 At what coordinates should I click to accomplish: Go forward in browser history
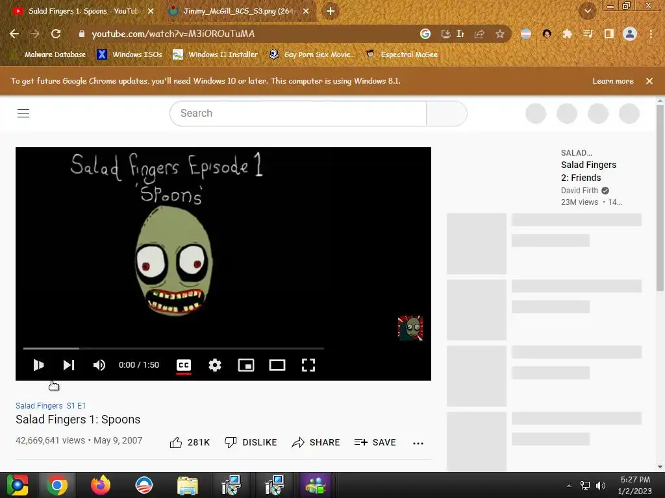(x=35, y=34)
